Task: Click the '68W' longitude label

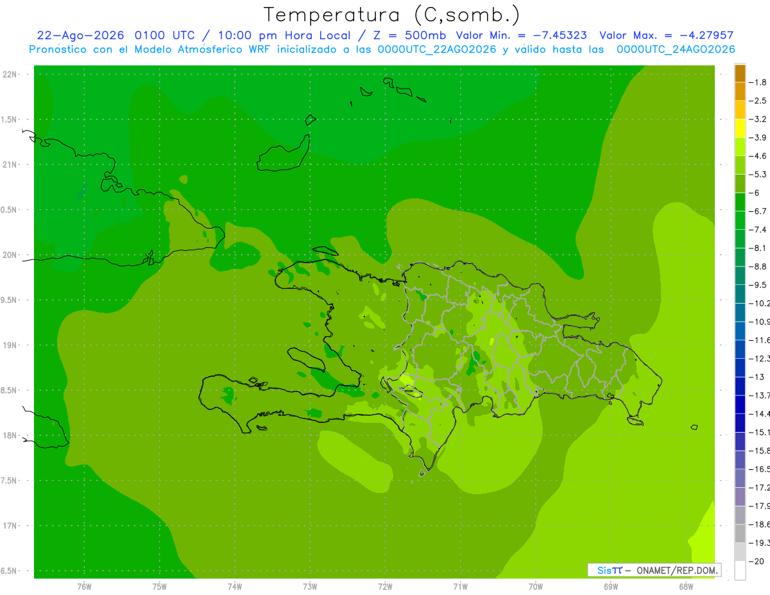Action: pos(686,587)
